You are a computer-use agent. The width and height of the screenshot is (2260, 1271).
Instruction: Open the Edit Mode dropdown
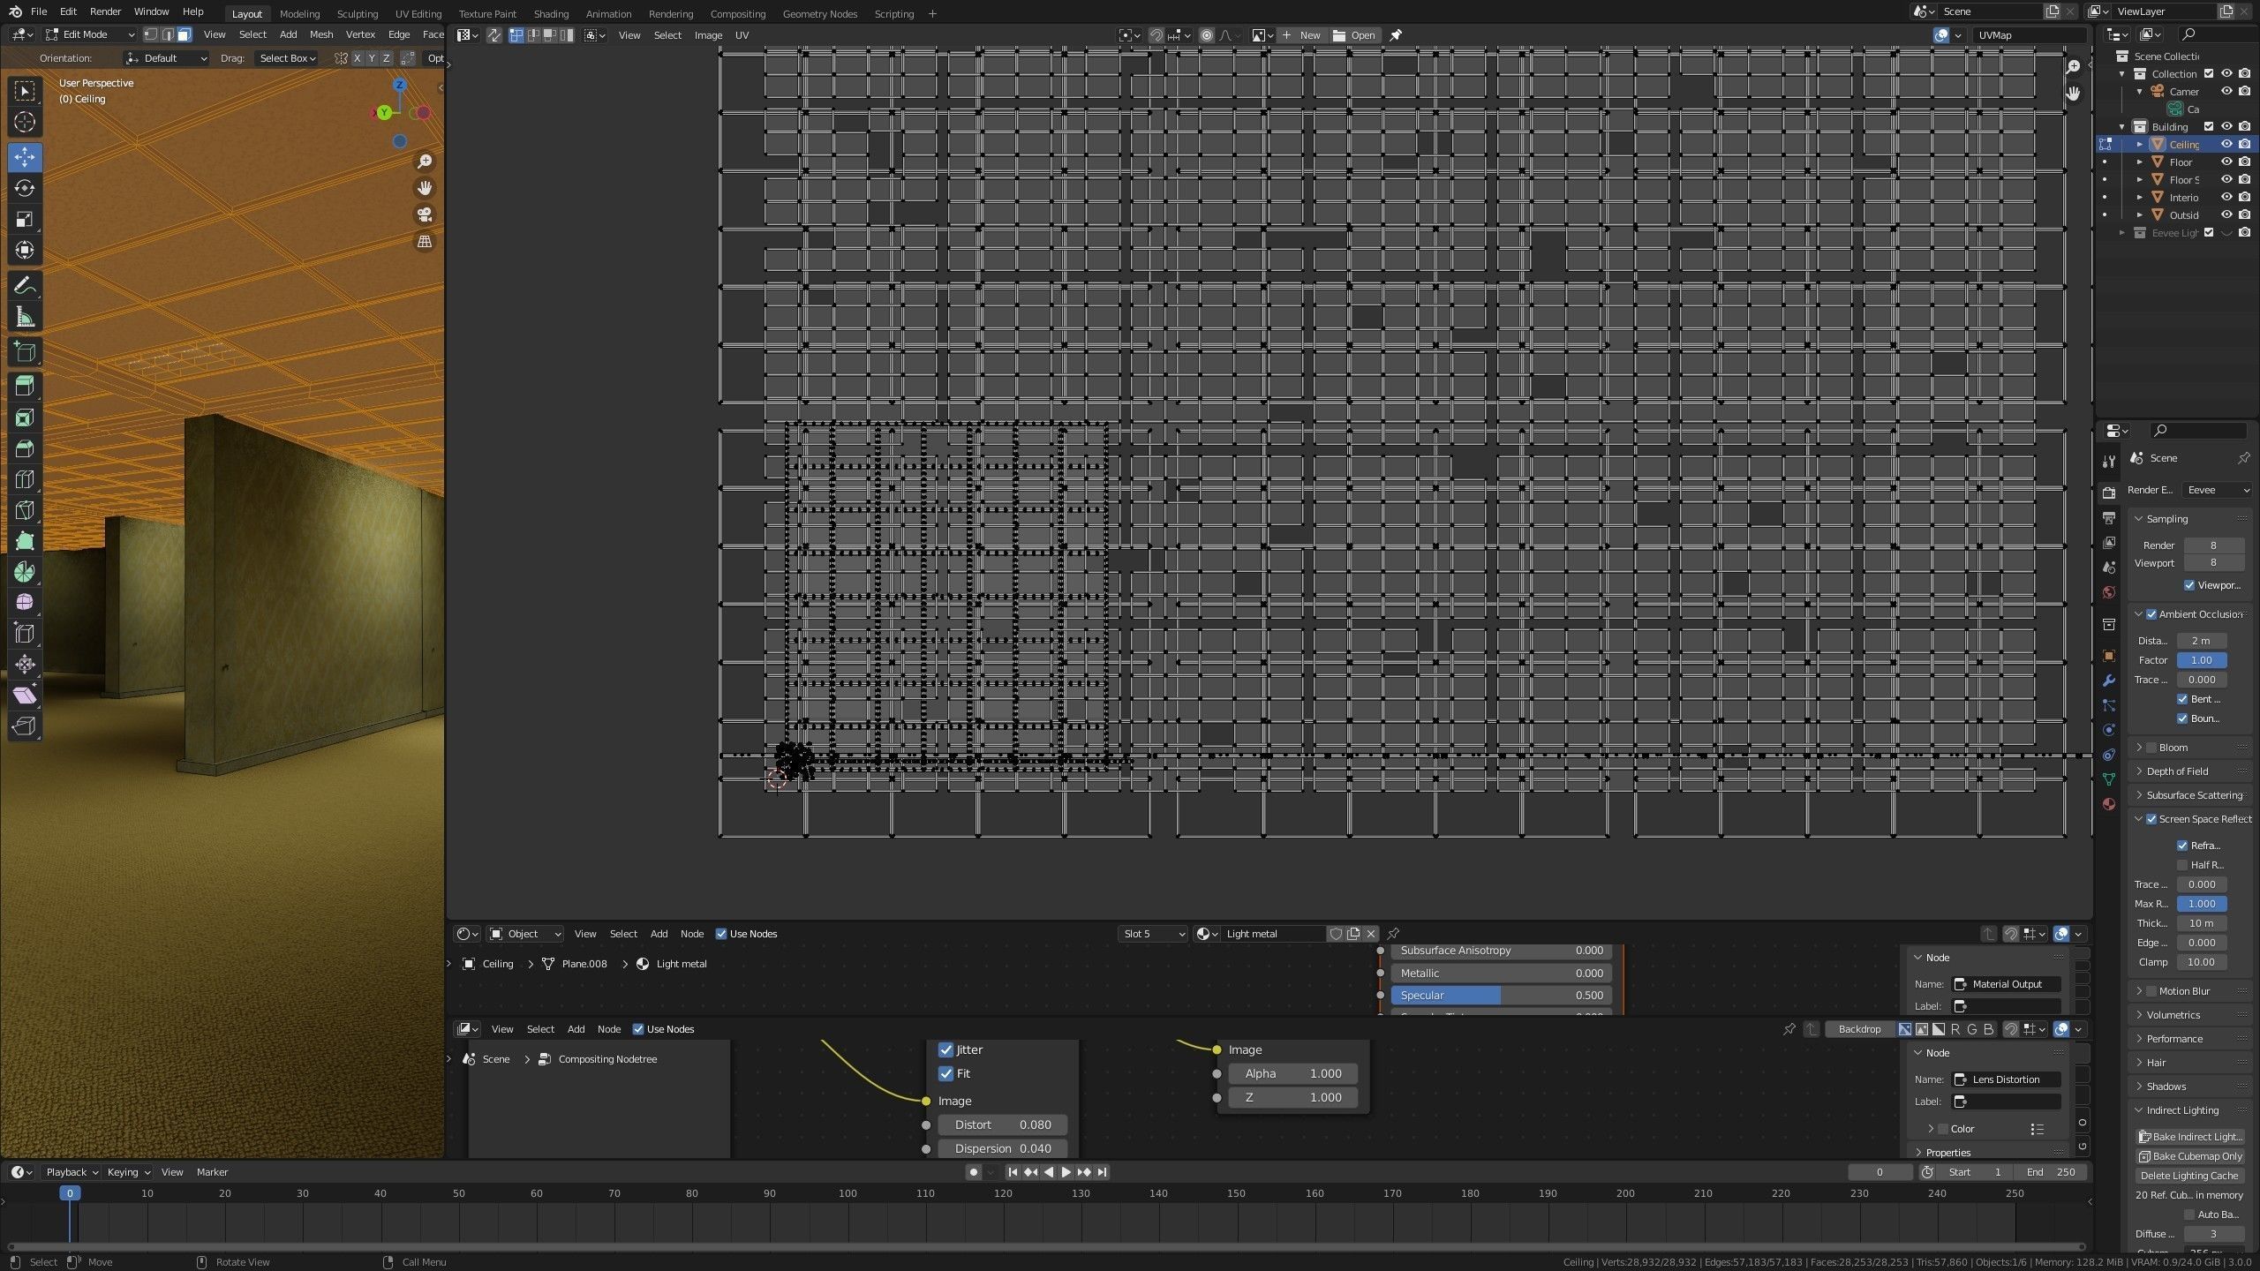(90, 34)
